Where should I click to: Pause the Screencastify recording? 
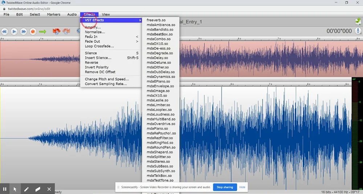point(5,189)
